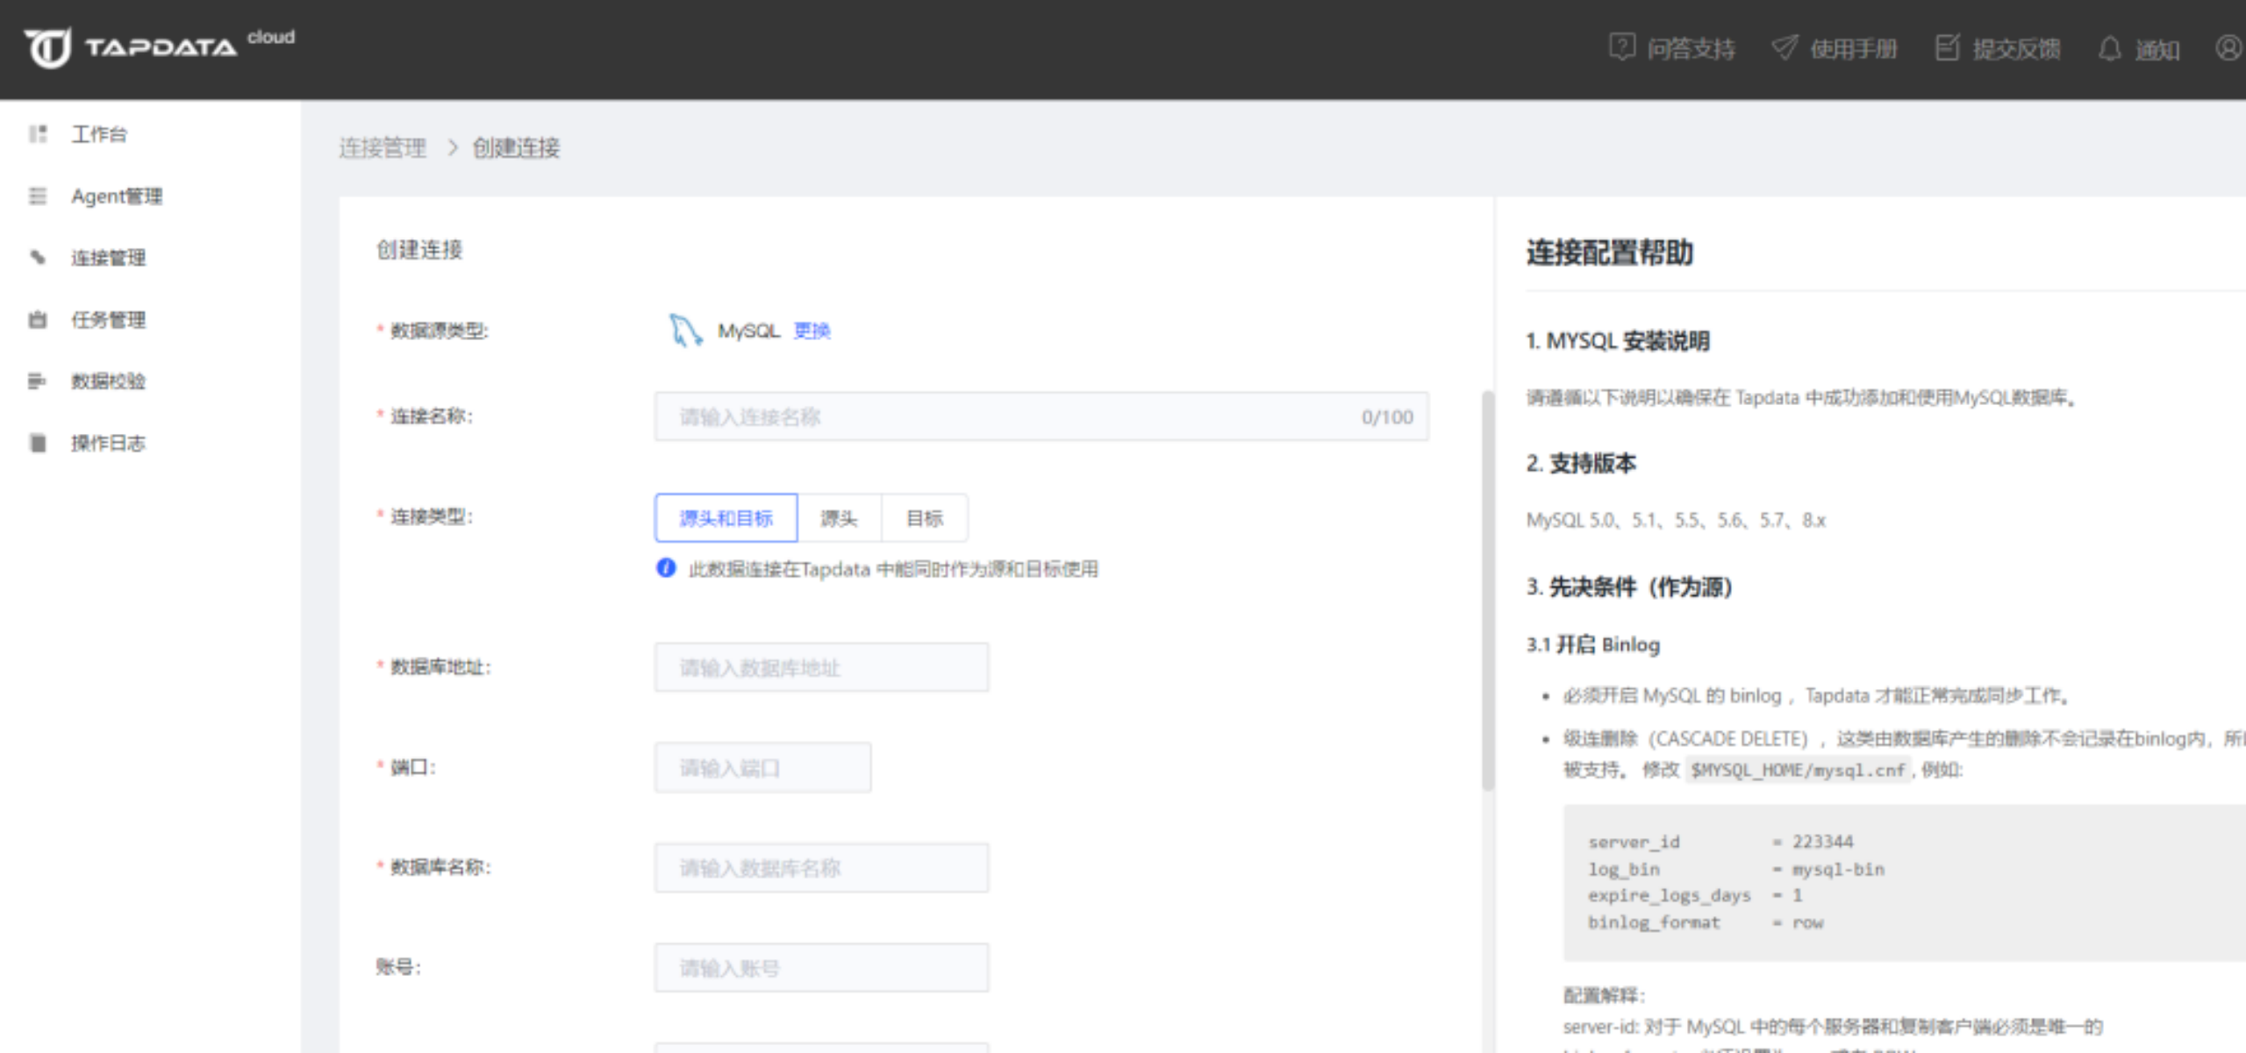Select 源头 connection type option
The width and height of the screenshot is (2246, 1053).
coord(839,518)
